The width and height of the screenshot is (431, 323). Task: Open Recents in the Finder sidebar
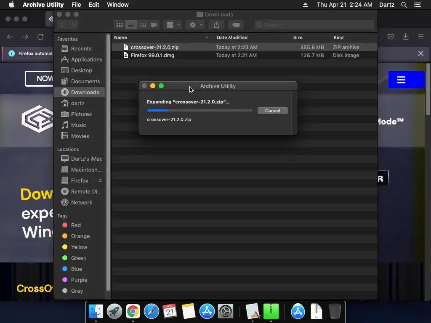pos(79,49)
